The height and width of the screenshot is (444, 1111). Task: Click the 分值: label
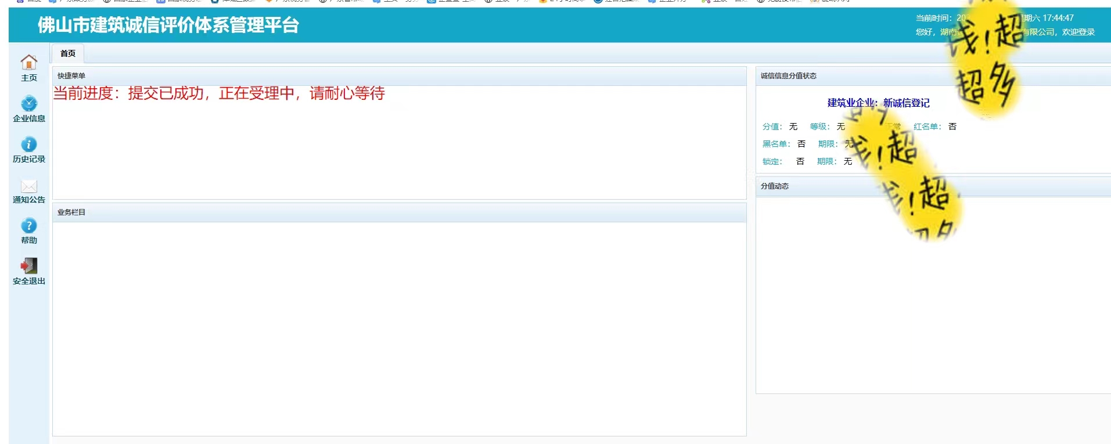[x=772, y=127]
